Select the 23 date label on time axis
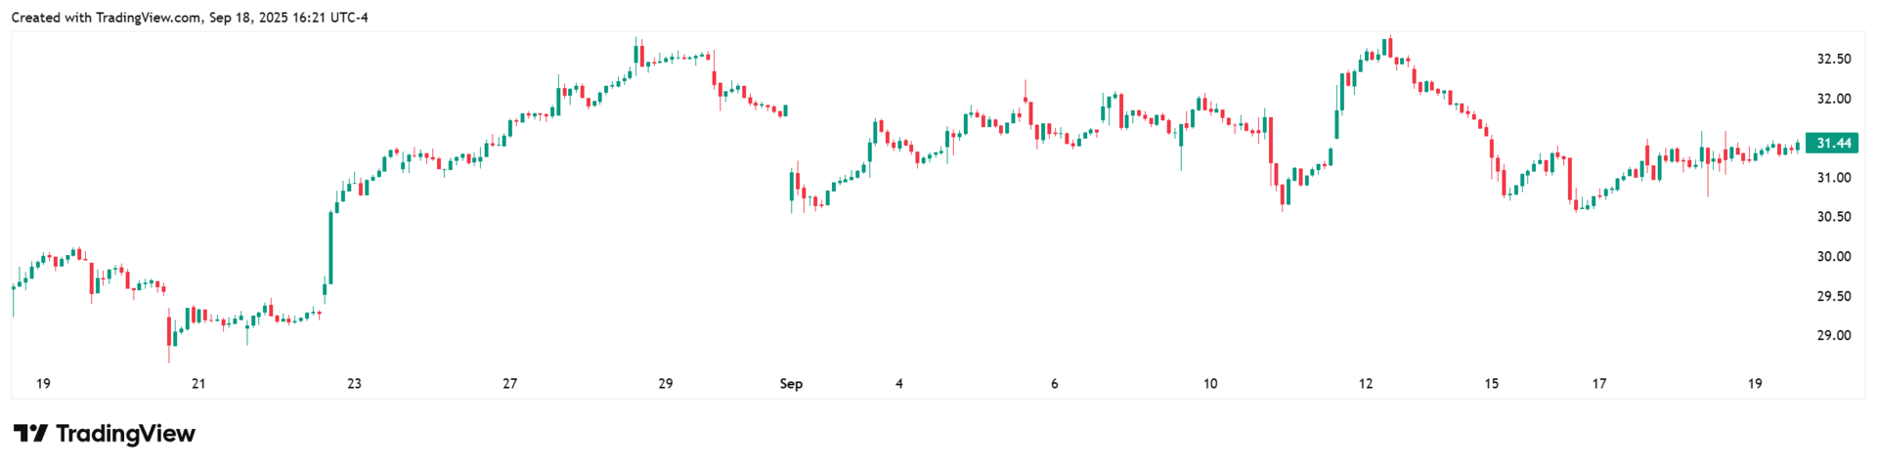The height and width of the screenshot is (468, 1877). click(x=354, y=384)
